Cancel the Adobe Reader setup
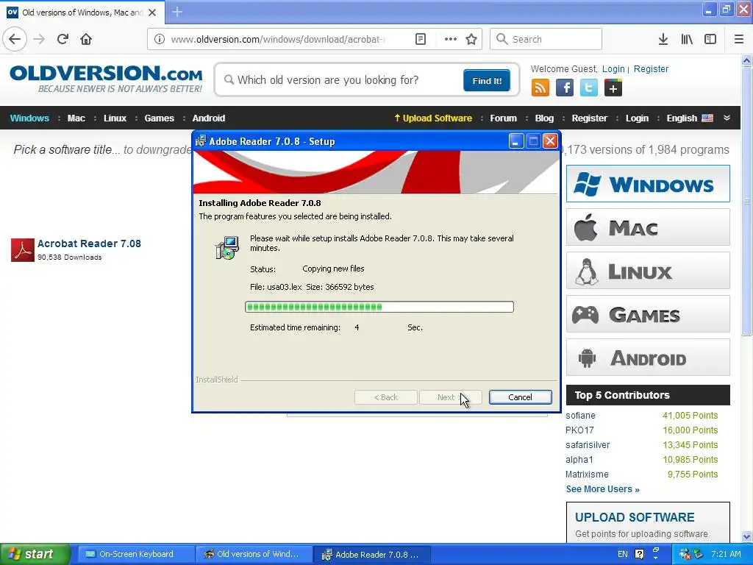753x565 pixels. click(x=520, y=397)
